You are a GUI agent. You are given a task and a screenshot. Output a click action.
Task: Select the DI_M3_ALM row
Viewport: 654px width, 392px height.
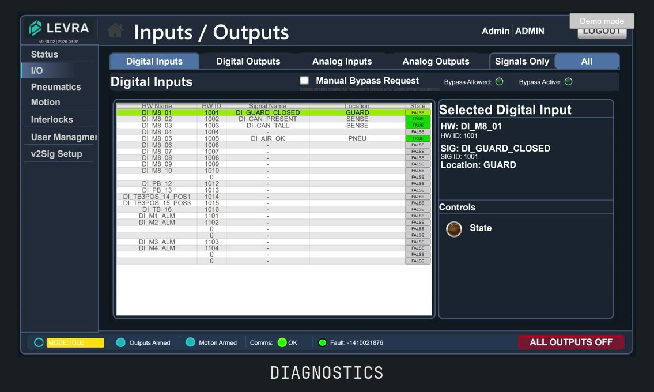click(274, 242)
